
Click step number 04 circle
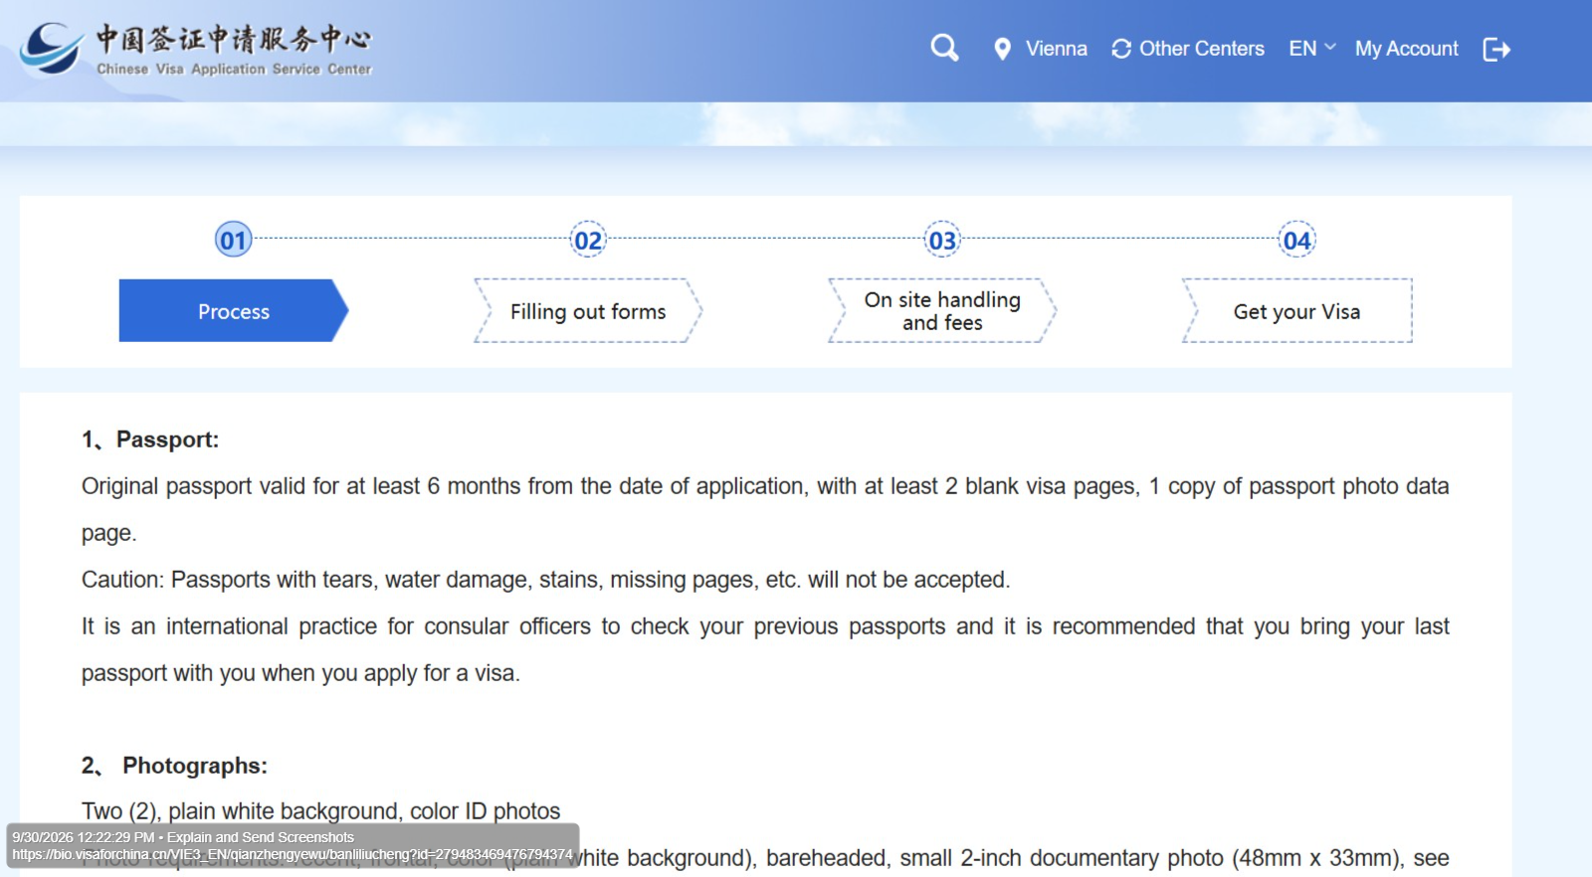(x=1296, y=240)
